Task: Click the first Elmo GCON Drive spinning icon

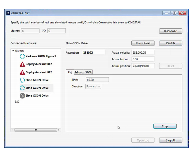Action: click(22, 80)
